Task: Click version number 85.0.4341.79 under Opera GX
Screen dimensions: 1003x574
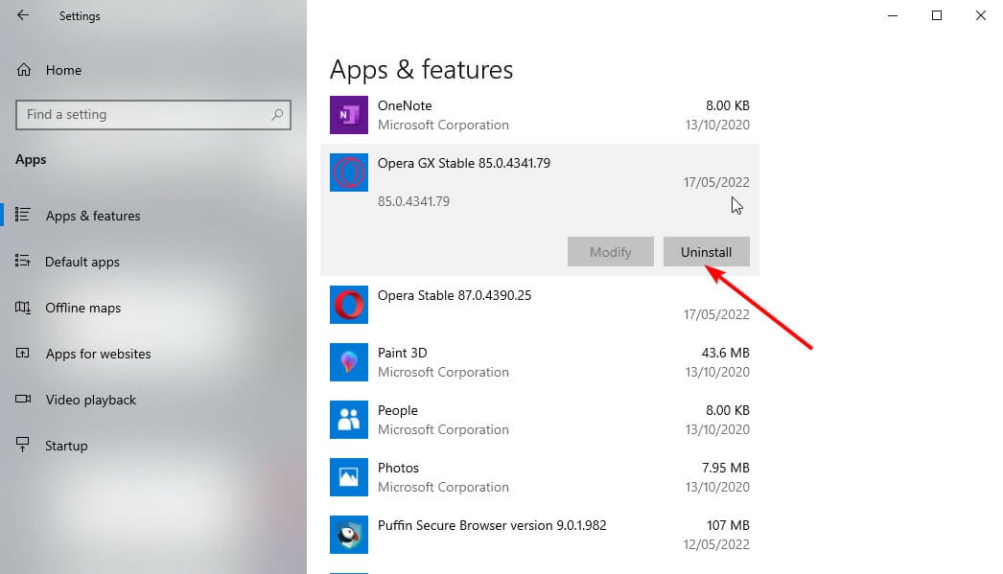Action: point(413,201)
